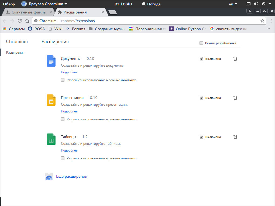Enable Режим разработчика

pyautogui.click(x=201, y=43)
